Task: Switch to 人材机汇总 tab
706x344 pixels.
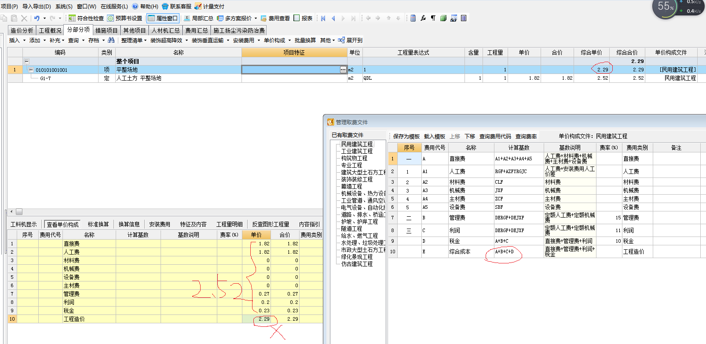Action: click(x=166, y=30)
